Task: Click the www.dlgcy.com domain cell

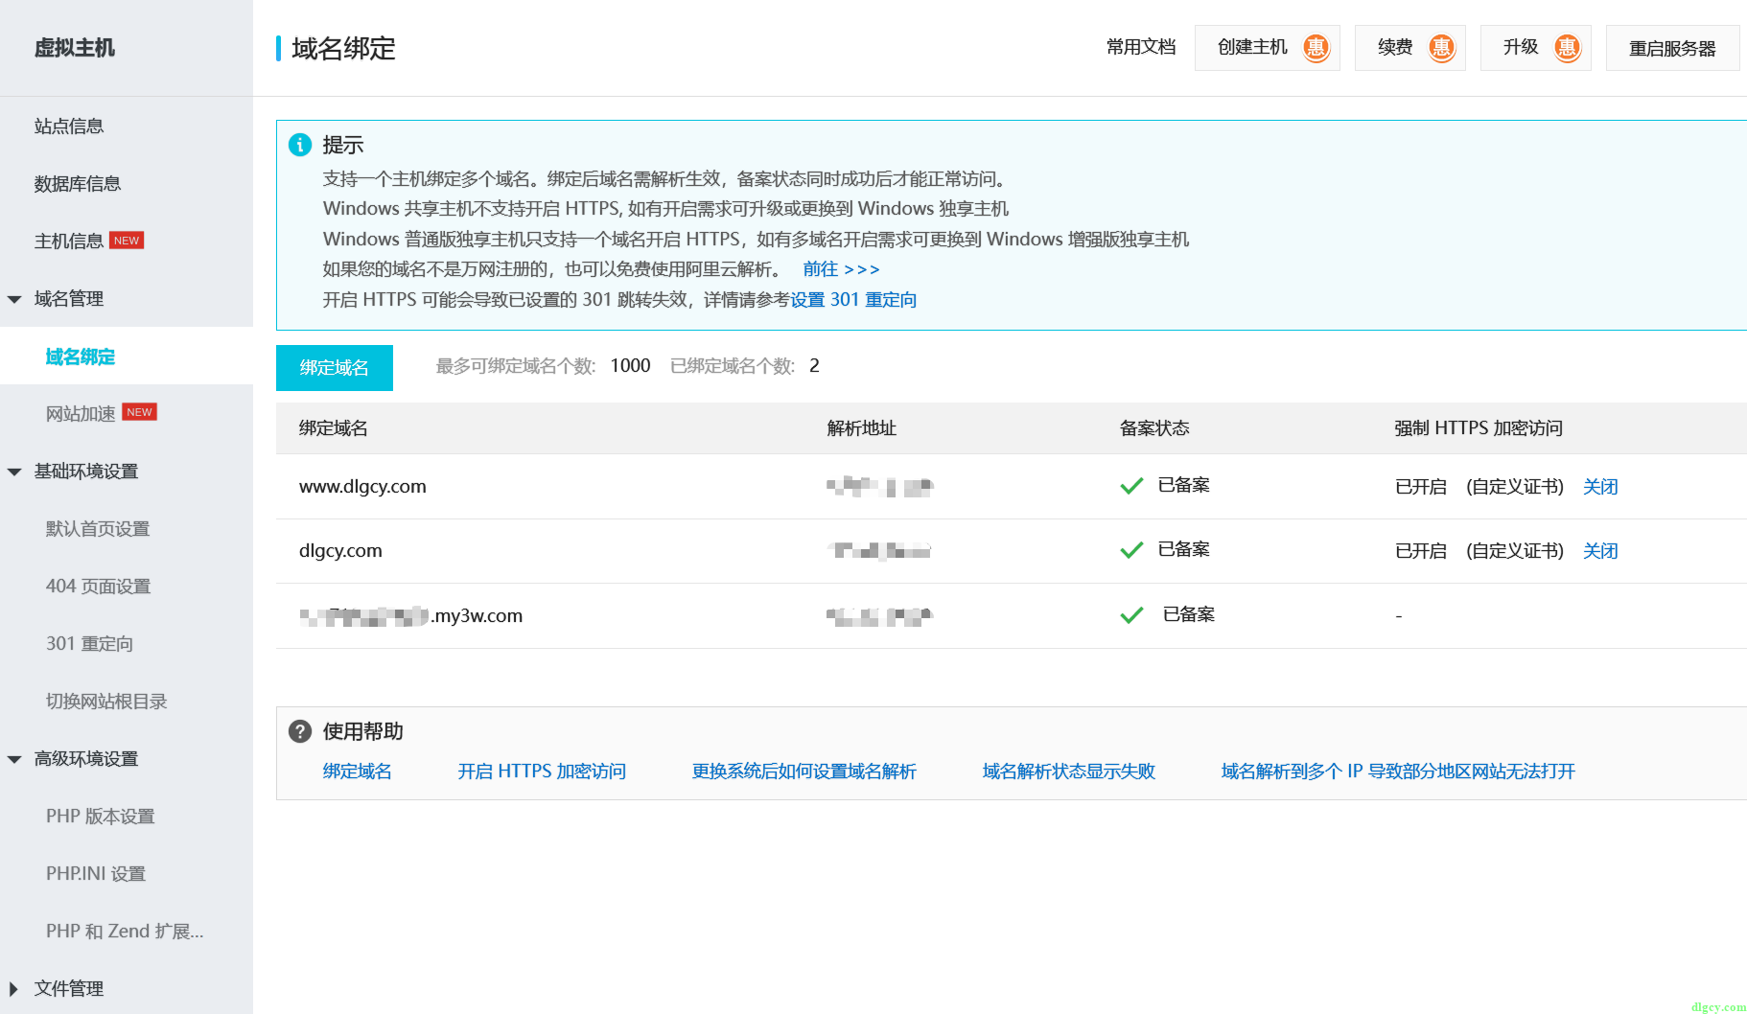Action: pos(362,486)
